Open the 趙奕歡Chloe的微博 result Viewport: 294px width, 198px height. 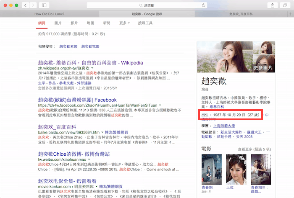pyautogui.click(x=73, y=154)
